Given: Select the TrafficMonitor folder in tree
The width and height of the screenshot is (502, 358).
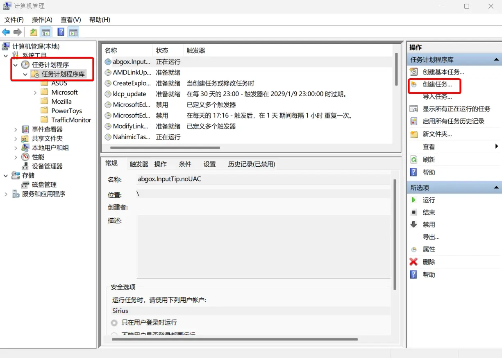Looking at the screenshot, I should (71, 120).
